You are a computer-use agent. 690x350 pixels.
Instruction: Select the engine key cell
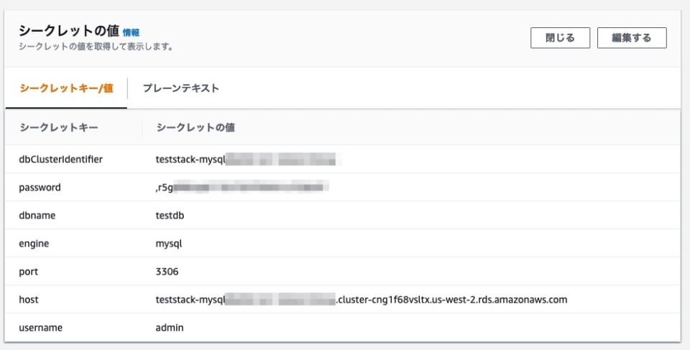tap(34, 244)
